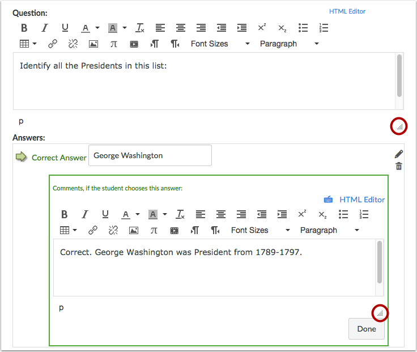Click the George Washington answer field
417x352 pixels.
[150, 155]
